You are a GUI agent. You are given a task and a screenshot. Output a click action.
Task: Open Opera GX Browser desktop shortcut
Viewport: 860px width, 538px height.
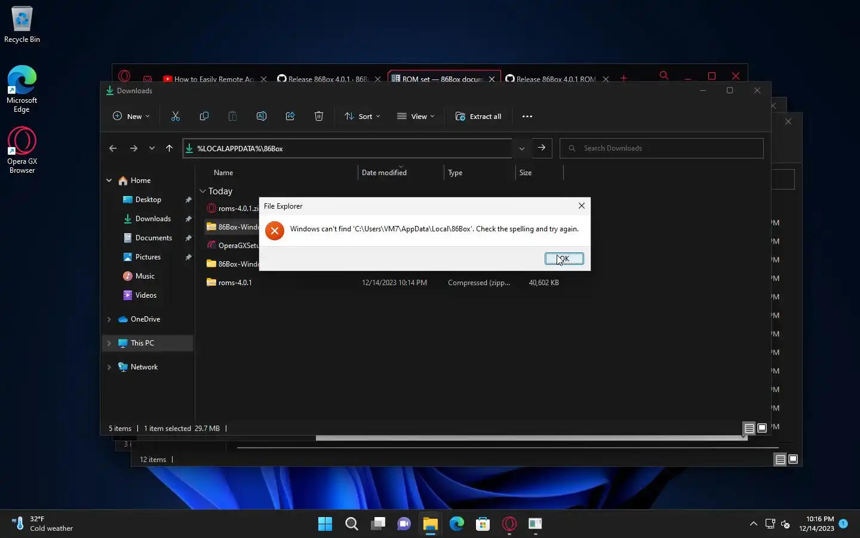(x=22, y=150)
